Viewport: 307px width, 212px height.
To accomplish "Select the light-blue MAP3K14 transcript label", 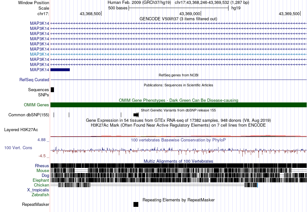I will tap(39, 54).
